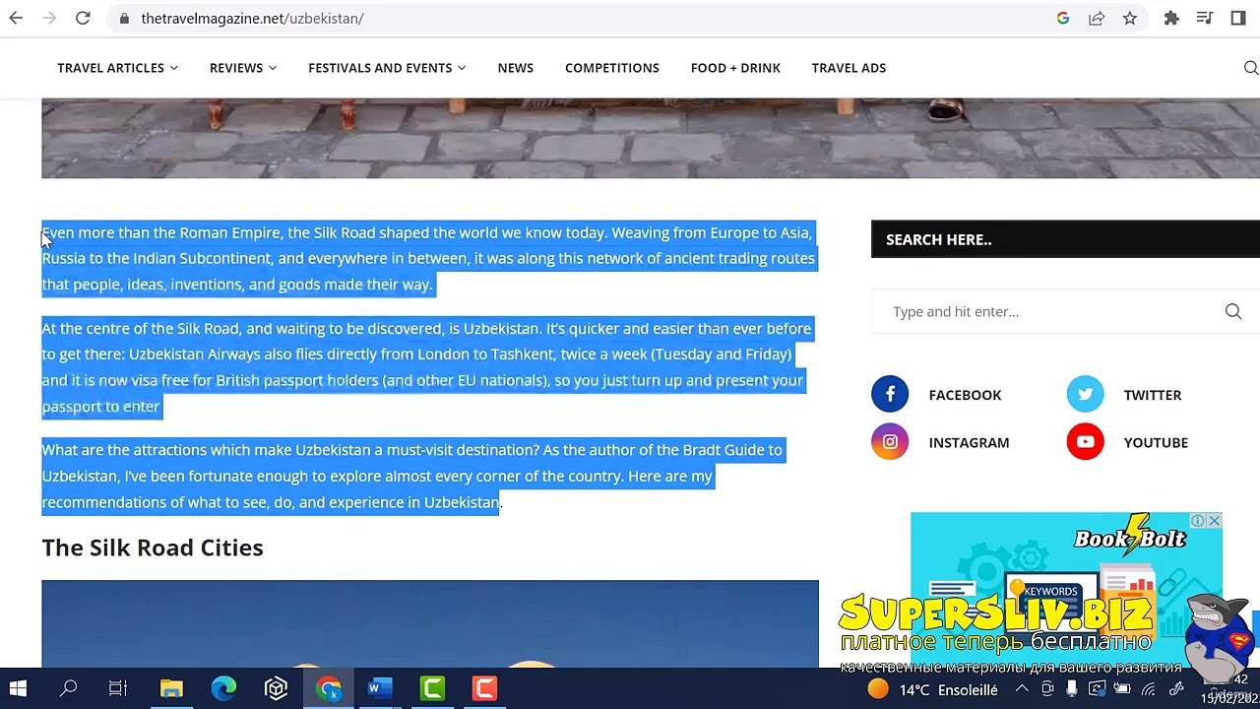Launch File Explorer from the taskbar
Viewport: 1260px width, 709px height.
click(x=171, y=688)
